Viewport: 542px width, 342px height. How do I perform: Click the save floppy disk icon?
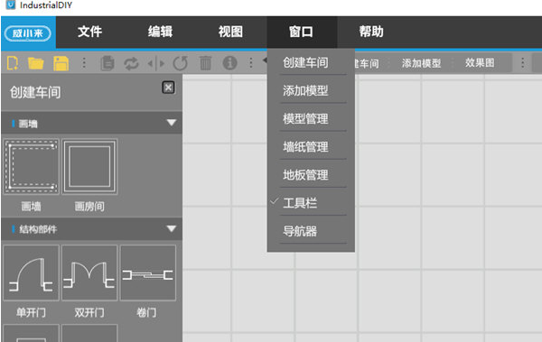click(61, 63)
